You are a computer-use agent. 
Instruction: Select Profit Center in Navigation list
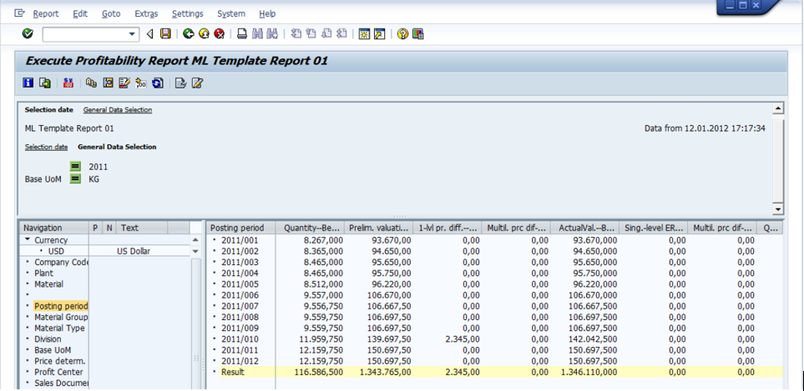[58, 372]
